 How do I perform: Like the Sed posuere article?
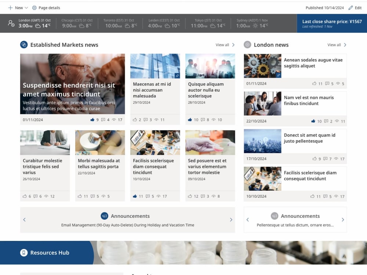[190, 196]
